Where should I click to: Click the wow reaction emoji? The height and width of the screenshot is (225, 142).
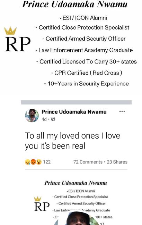39,162
